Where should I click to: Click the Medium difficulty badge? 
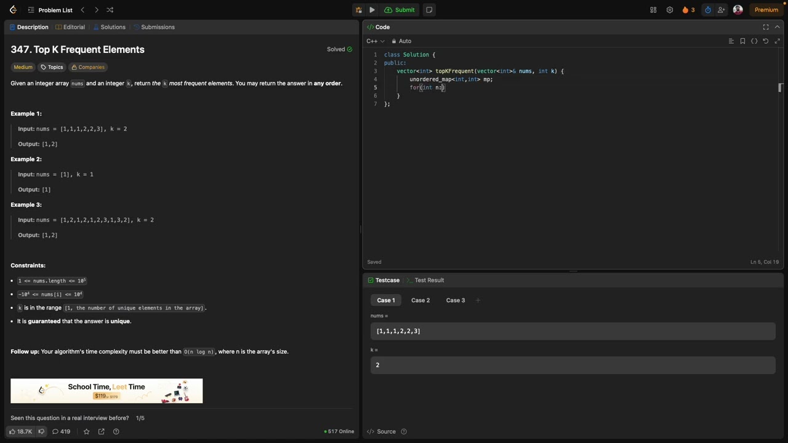tap(23, 67)
